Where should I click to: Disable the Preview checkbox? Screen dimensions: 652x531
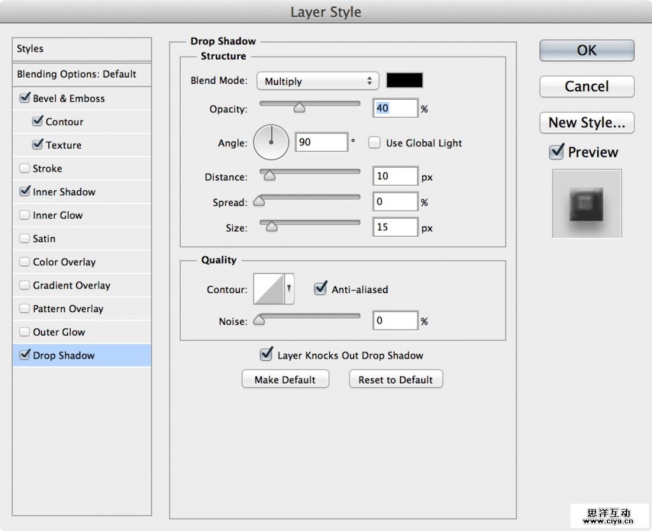coord(556,152)
